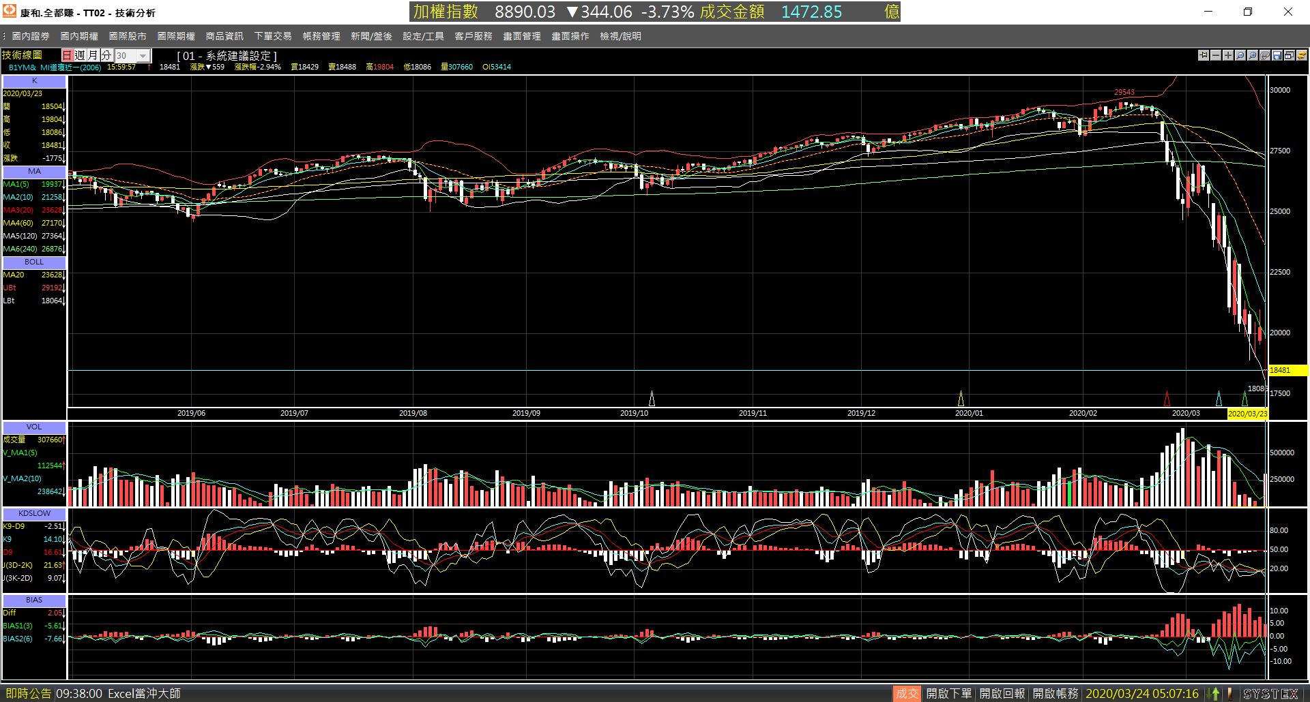Open the 商品資訊 menu

224,36
